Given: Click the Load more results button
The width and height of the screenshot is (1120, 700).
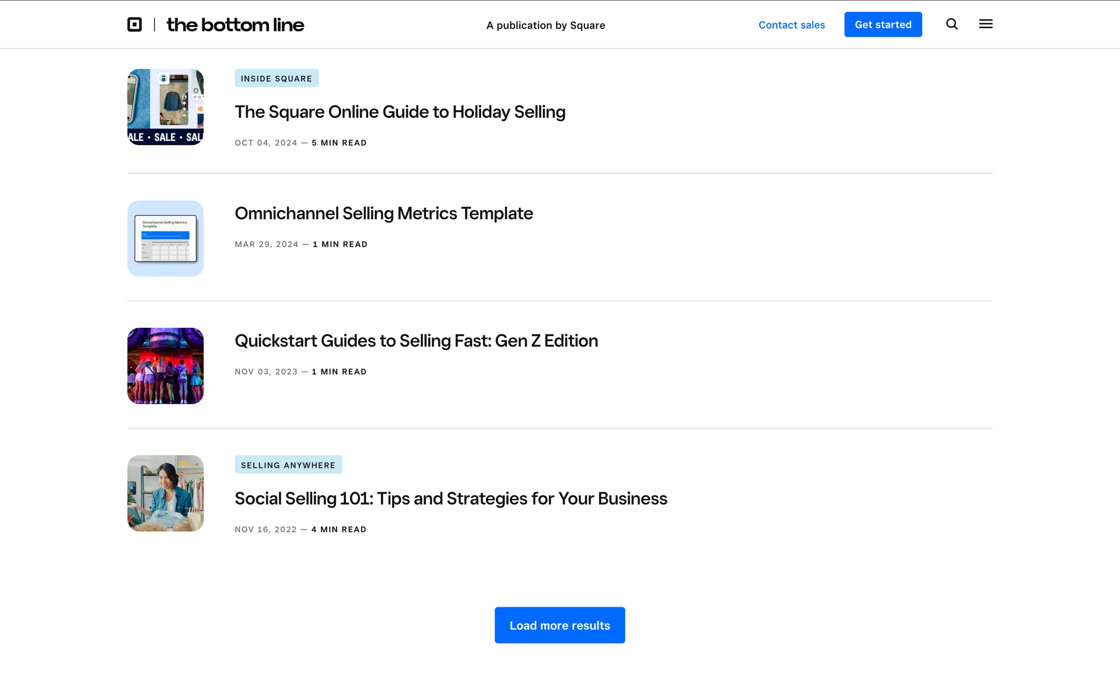Looking at the screenshot, I should pos(559,625).
